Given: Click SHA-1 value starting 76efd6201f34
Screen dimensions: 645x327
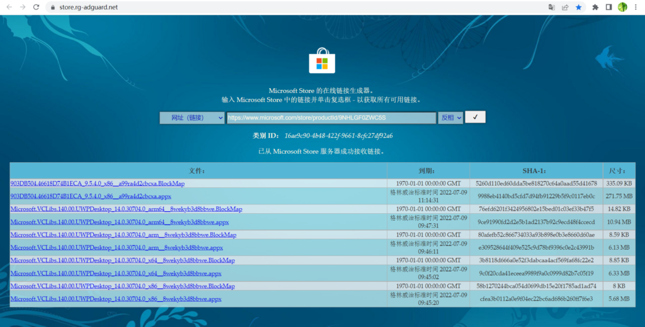Looking at the screenshot, I should (537, 209).
